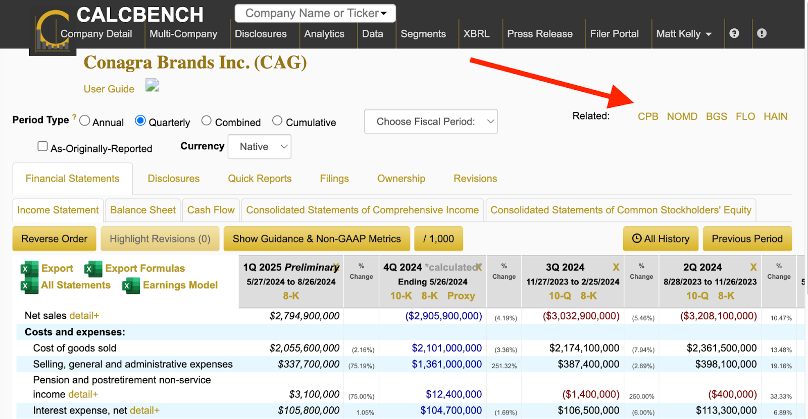
Task: Select Consolidated Statements of Comprehensive Income tab
Action: pyautogui.click(x=363, y=210)
